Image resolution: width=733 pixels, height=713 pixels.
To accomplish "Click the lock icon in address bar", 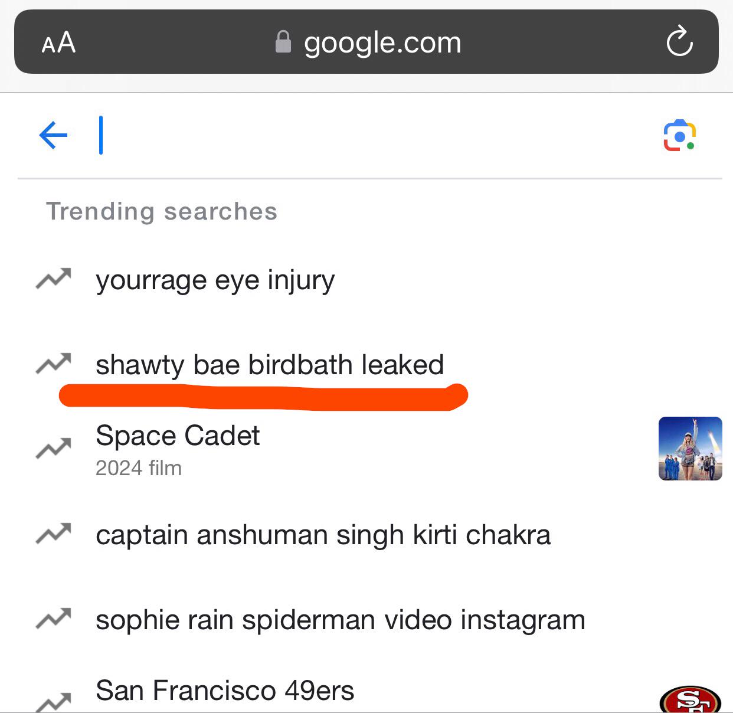I will tap(283, 42).
